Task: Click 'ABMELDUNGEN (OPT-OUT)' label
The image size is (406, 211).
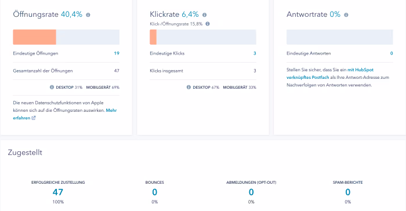Action: (x=251, y=182)
